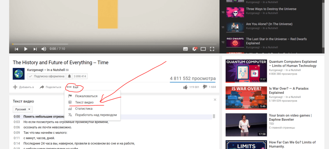The image size is (329, 149).
Task: Mute the video volume
Action: [x=44, y=49]
